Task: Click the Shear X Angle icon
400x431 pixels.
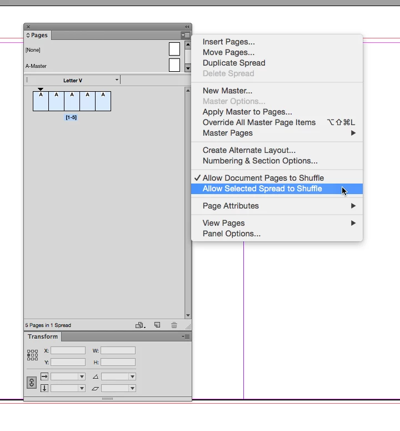Action: (x=95, y=388)
